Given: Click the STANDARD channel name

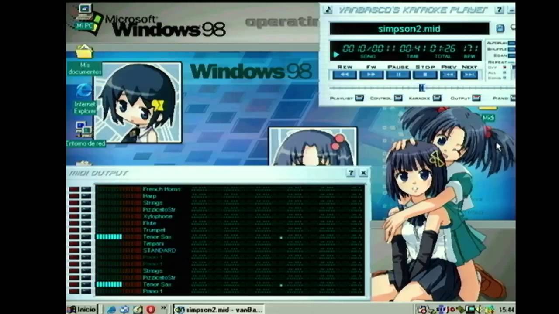Looking at the screenshot, I should (159, 250).
